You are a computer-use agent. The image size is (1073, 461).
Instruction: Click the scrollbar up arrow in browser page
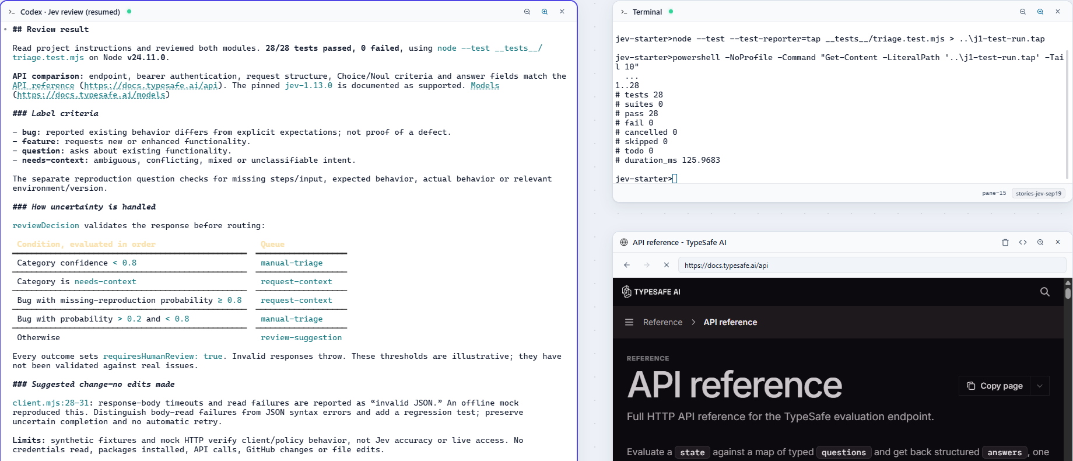1068,282
